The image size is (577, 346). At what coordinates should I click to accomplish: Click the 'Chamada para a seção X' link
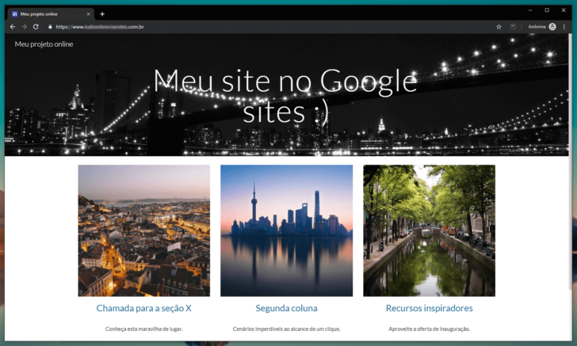(x=144, y=308)
